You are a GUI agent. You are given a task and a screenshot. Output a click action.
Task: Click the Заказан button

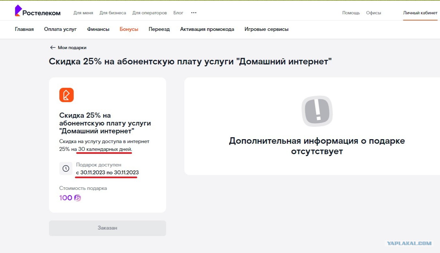click(x=107, y=228)
